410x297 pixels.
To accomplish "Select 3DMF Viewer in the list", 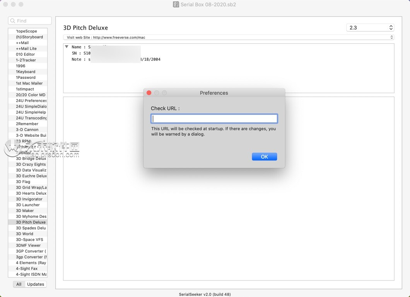I will tap(28, 245).
